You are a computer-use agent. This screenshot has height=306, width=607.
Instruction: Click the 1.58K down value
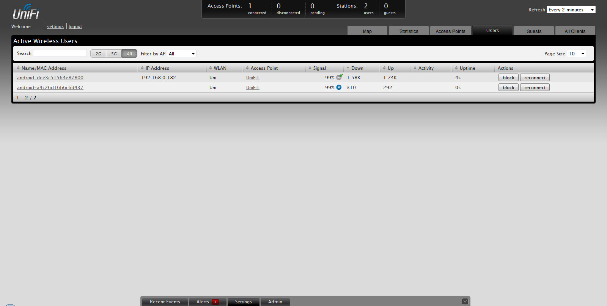[354, 77]
